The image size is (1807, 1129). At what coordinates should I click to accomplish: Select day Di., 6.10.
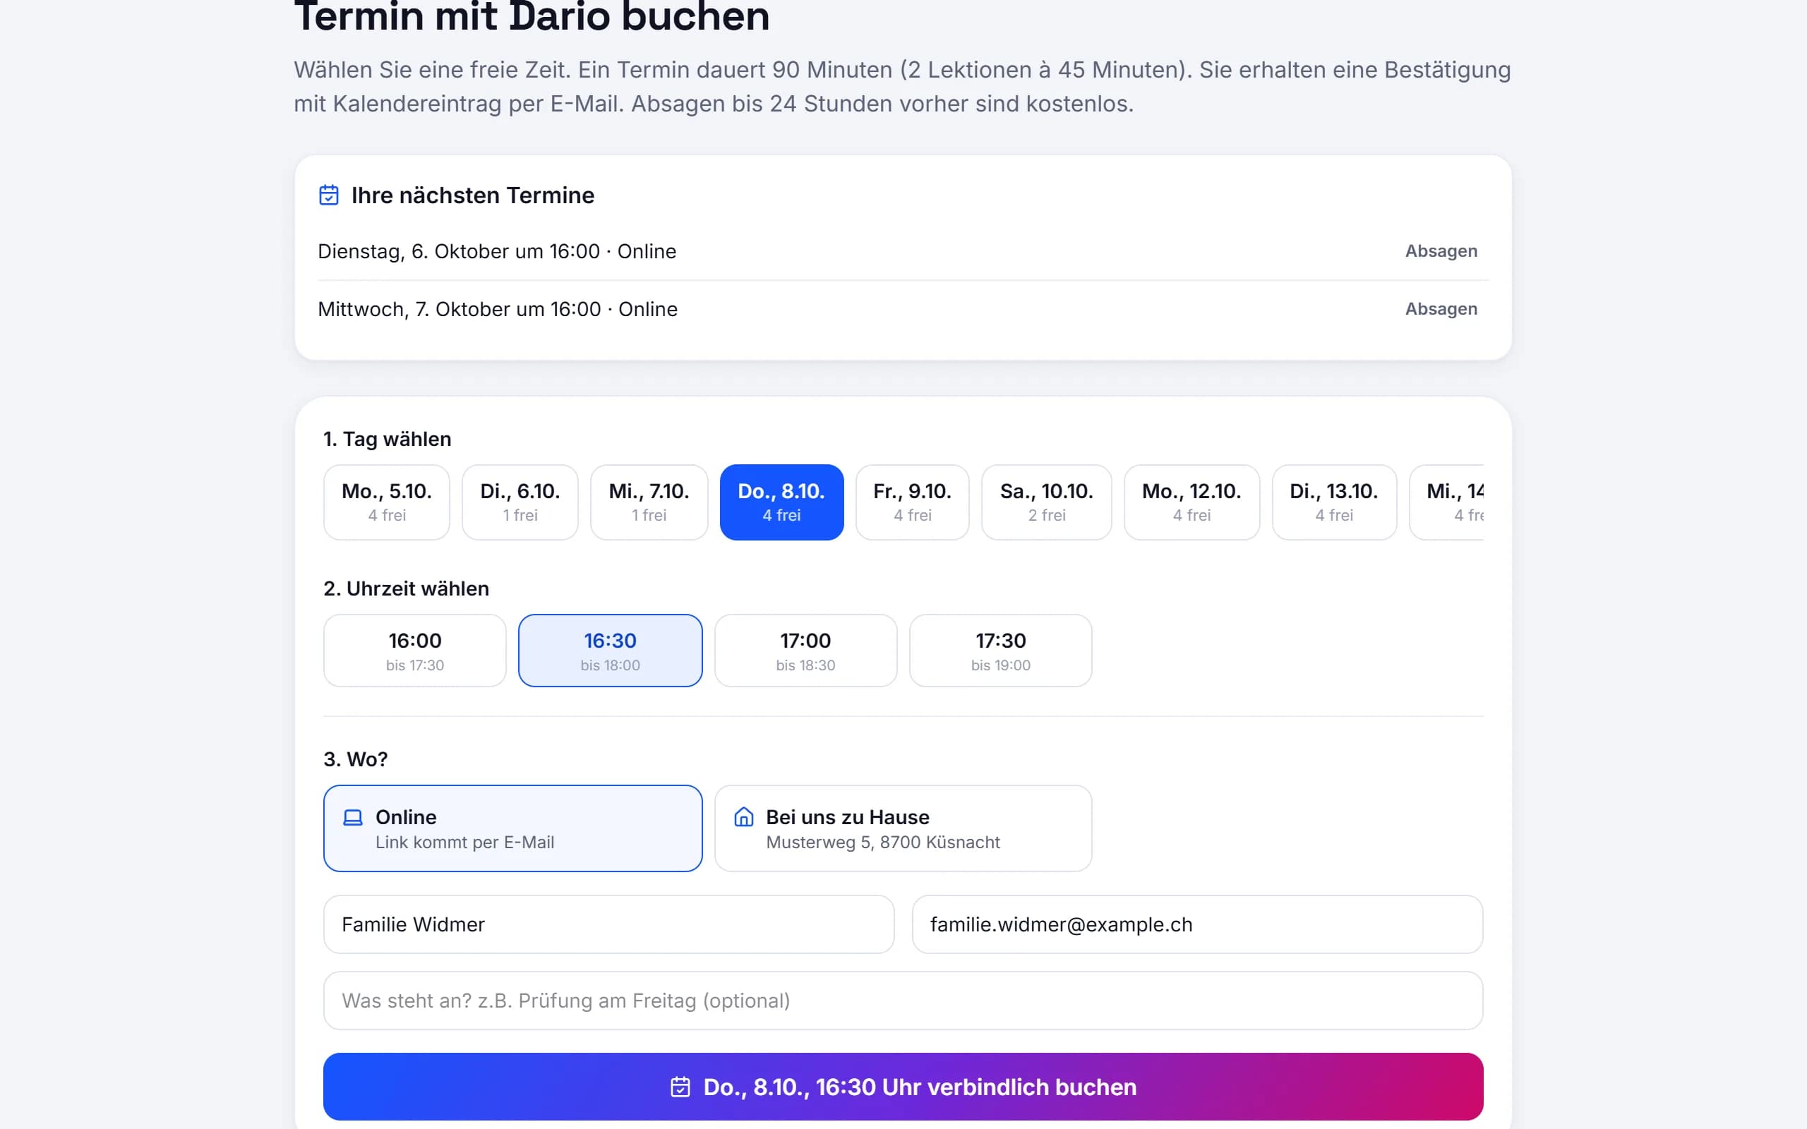coord(520,502)
